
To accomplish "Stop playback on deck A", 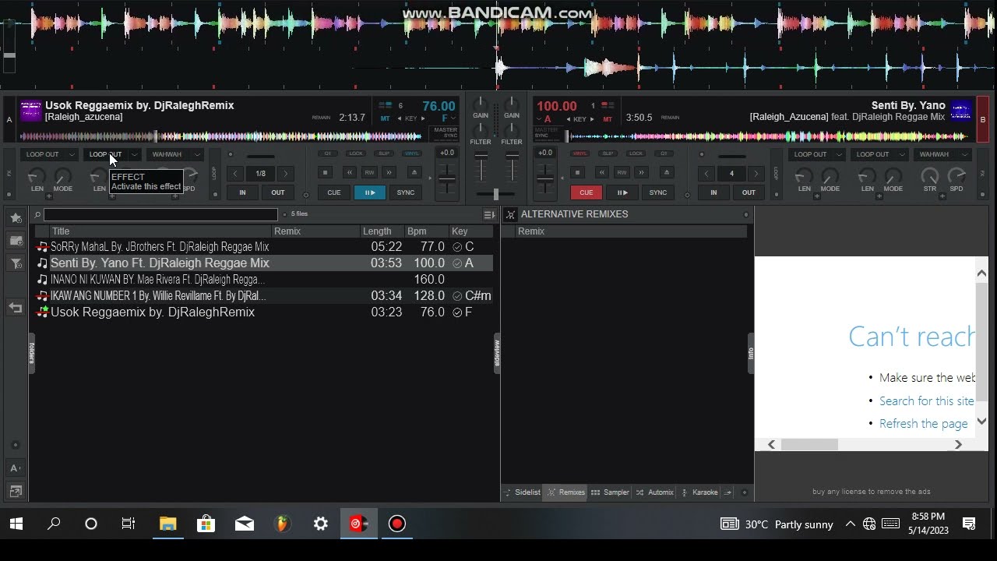I will (x=326, y=172).
